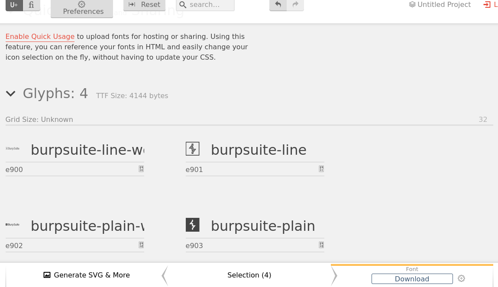Click the Font tab label
The image size is (498, 287).
tap(412, 269)
